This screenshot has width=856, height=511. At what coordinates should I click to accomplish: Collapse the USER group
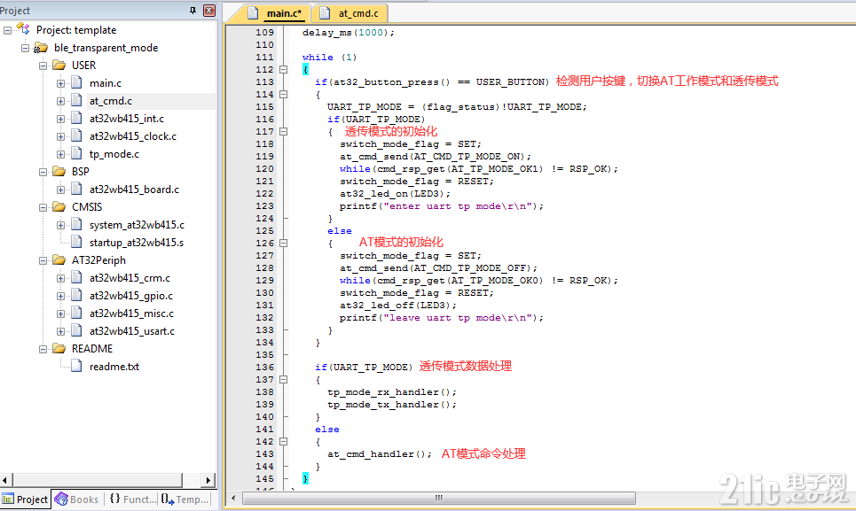[x=43, y=66]
